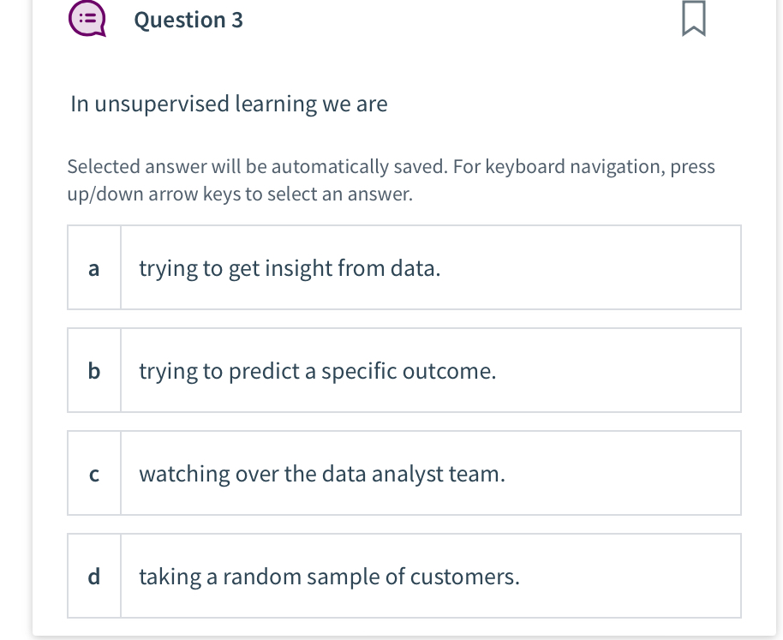Image resolution: width=783 pixels, height=640 pixels.
Task: Click the keyboard navigation instruction text
Action: click(x=391, y=180)
